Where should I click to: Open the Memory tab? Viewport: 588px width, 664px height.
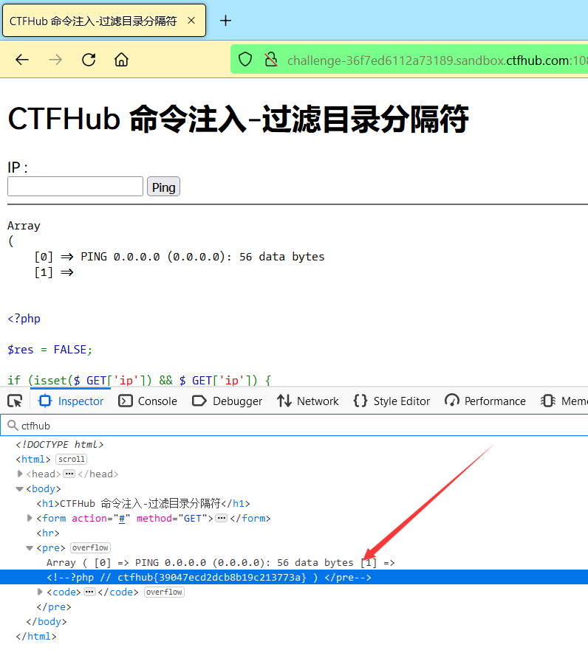563,401
